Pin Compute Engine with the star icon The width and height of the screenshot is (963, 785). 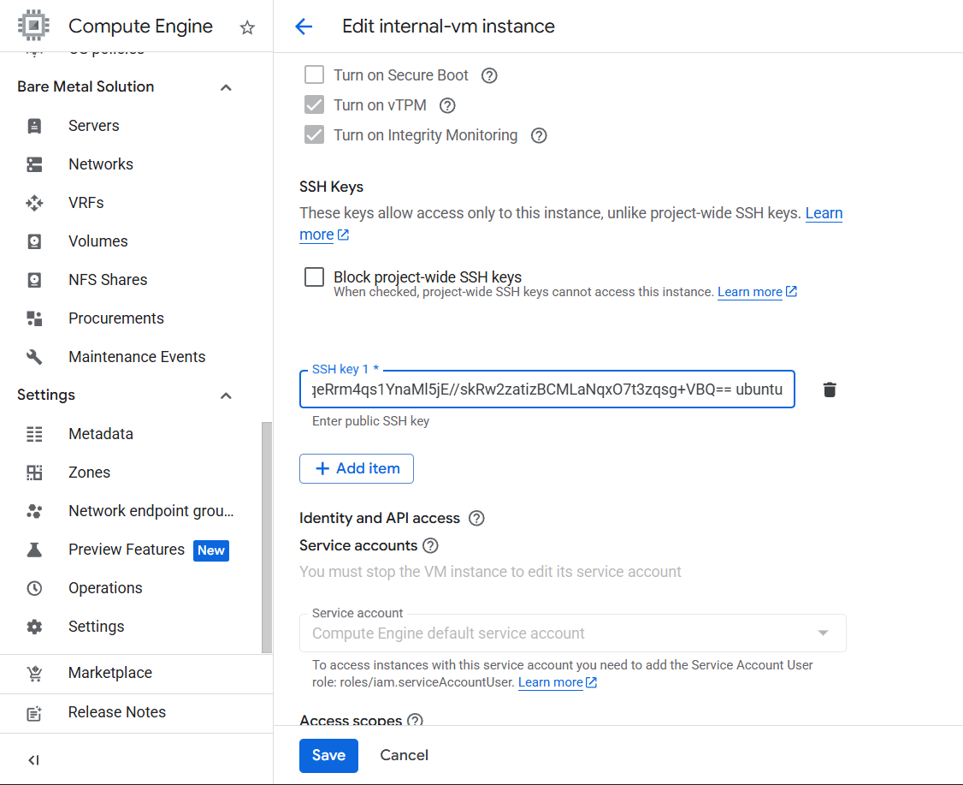(x=247, y=27)
